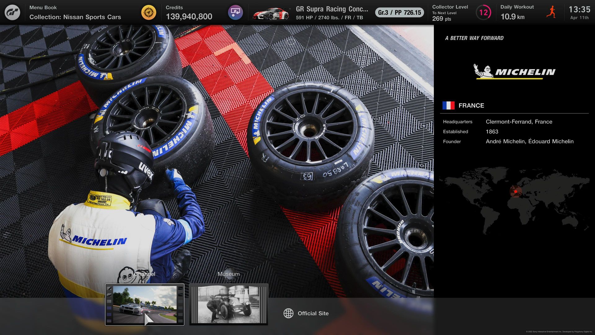
Task: Click the Menu Book collection title
Action: point(75,17)
